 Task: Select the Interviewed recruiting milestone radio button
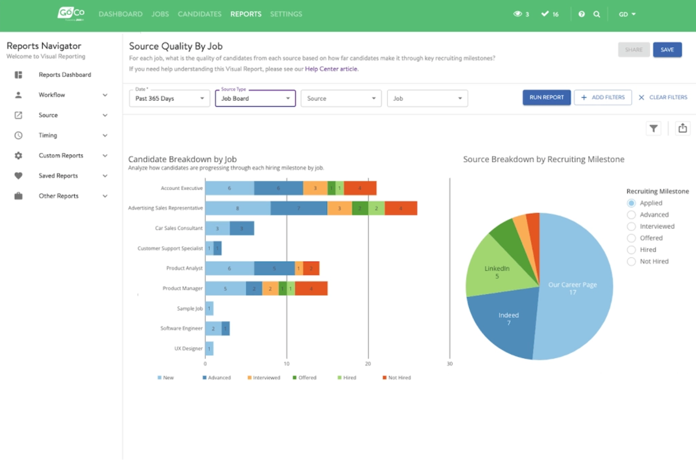(631, 226)
